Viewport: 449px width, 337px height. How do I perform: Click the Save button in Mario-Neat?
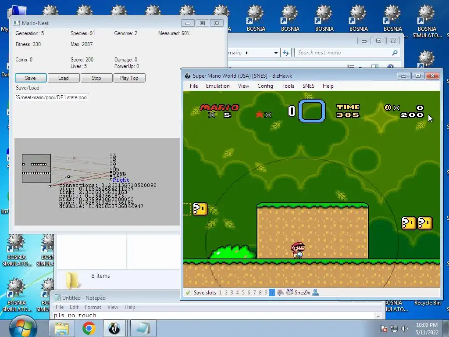click(x=31, y=78)
